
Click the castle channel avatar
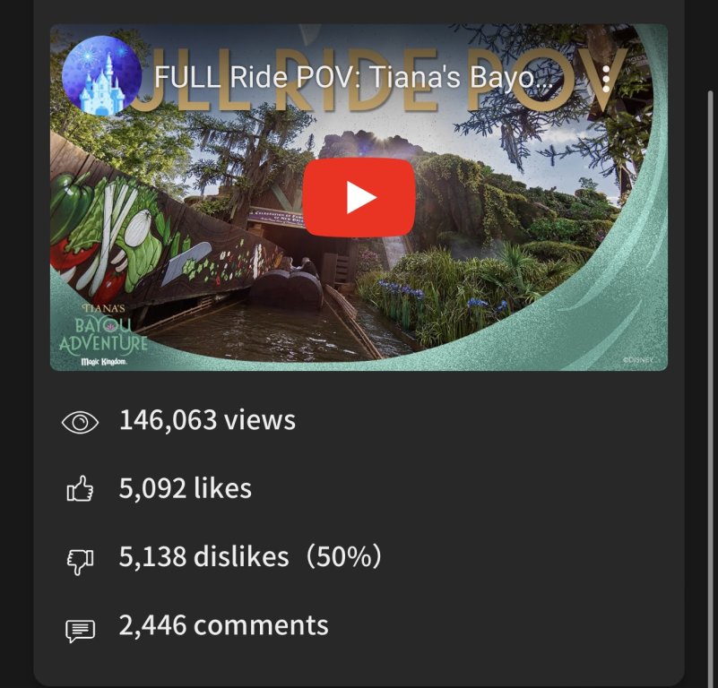pos(101,75)
